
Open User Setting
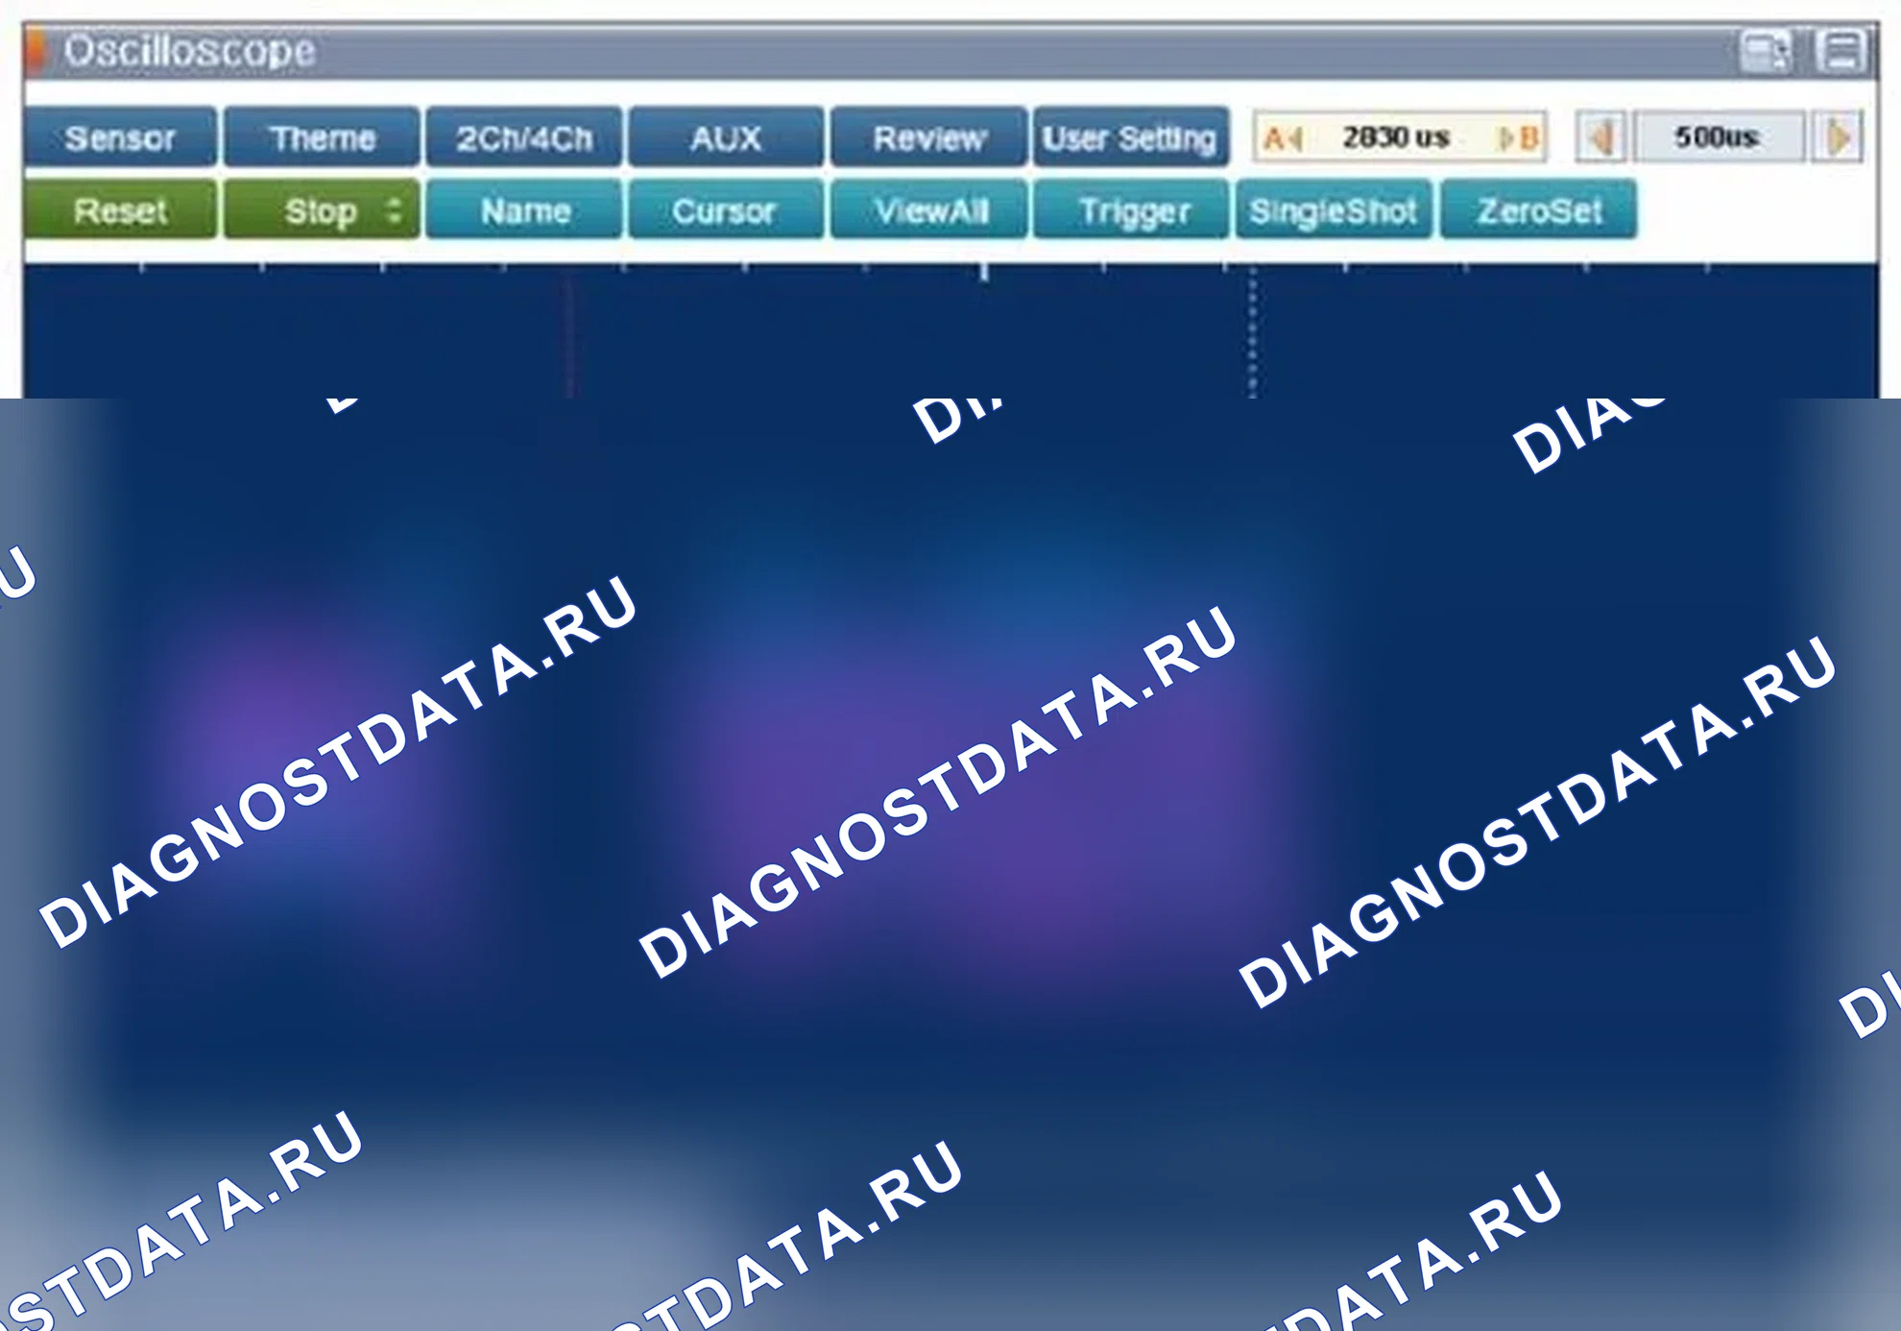[1130, 137]
